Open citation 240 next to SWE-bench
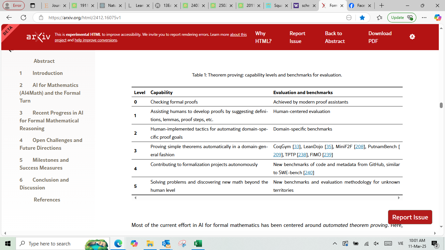Image resolution: width=445 pixels, height=250 pixels. (x=309, y=173)
